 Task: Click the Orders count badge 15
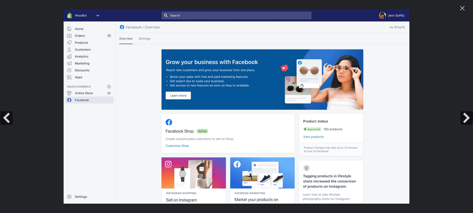click(109, 36)
